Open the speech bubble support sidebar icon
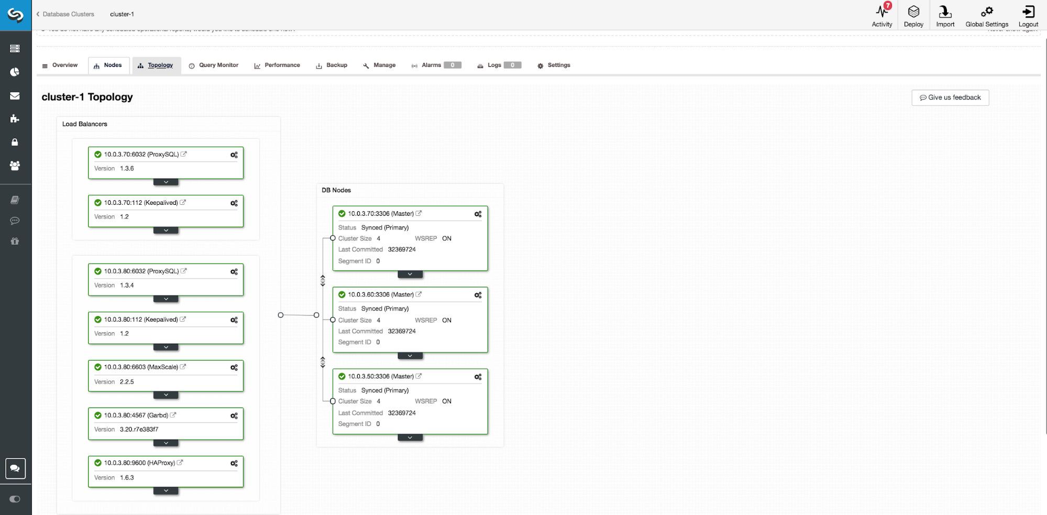The width and height of the screenshot is (1047, 515). (15, 221)
